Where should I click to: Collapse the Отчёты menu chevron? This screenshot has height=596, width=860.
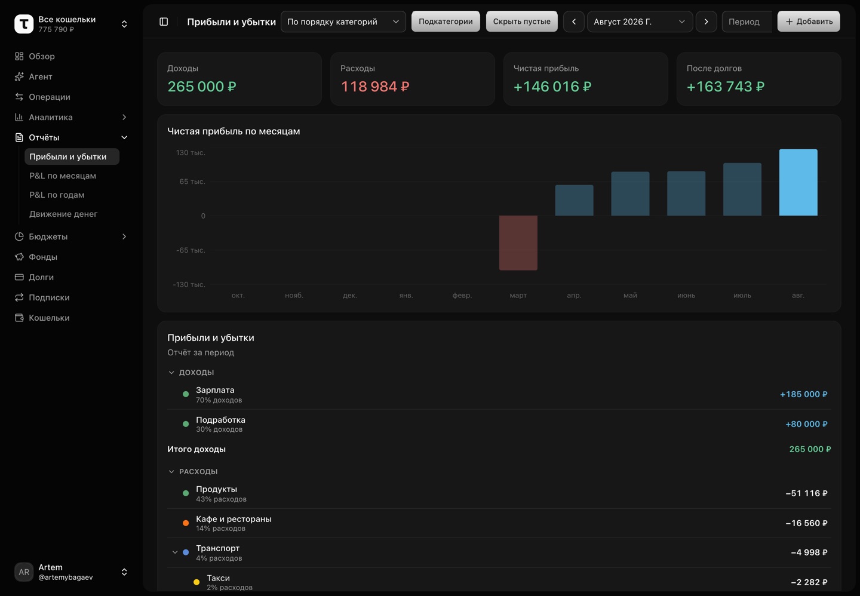[x=124, y=137]
